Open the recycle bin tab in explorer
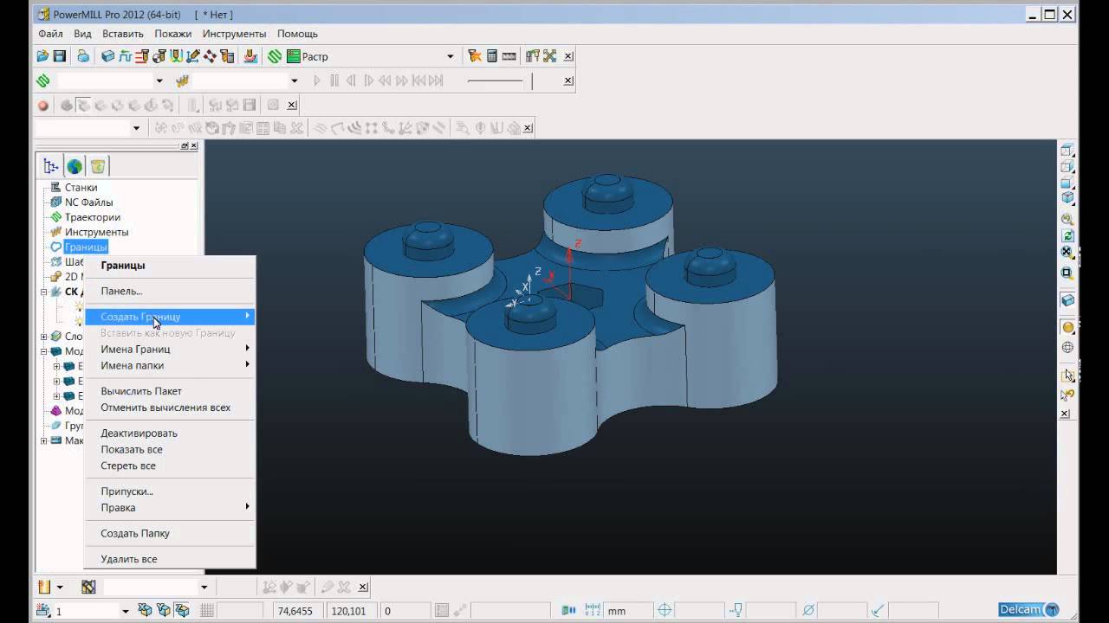 [x=98, y=166]
